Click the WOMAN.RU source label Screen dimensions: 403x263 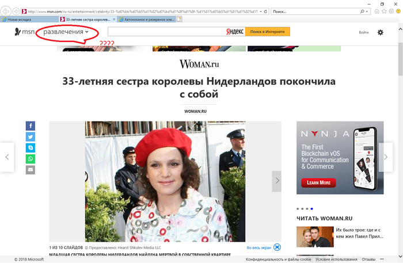pyautogui.click(x=195, y=112)
